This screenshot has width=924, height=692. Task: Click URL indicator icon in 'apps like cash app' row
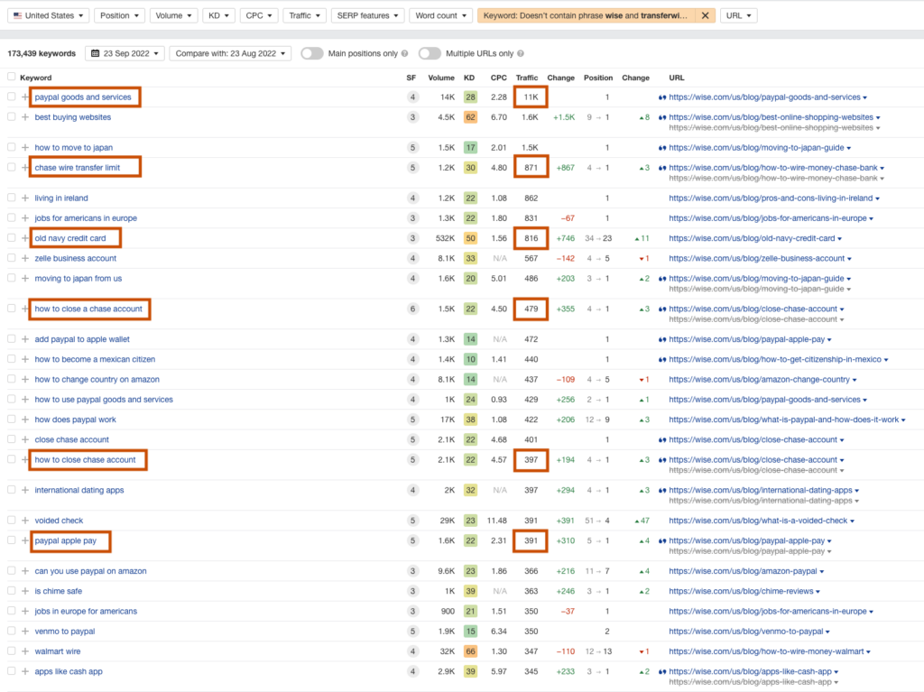click(661, 671)
